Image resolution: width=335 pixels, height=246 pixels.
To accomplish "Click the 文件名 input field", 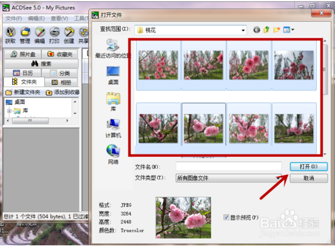I will click(229, 166).
